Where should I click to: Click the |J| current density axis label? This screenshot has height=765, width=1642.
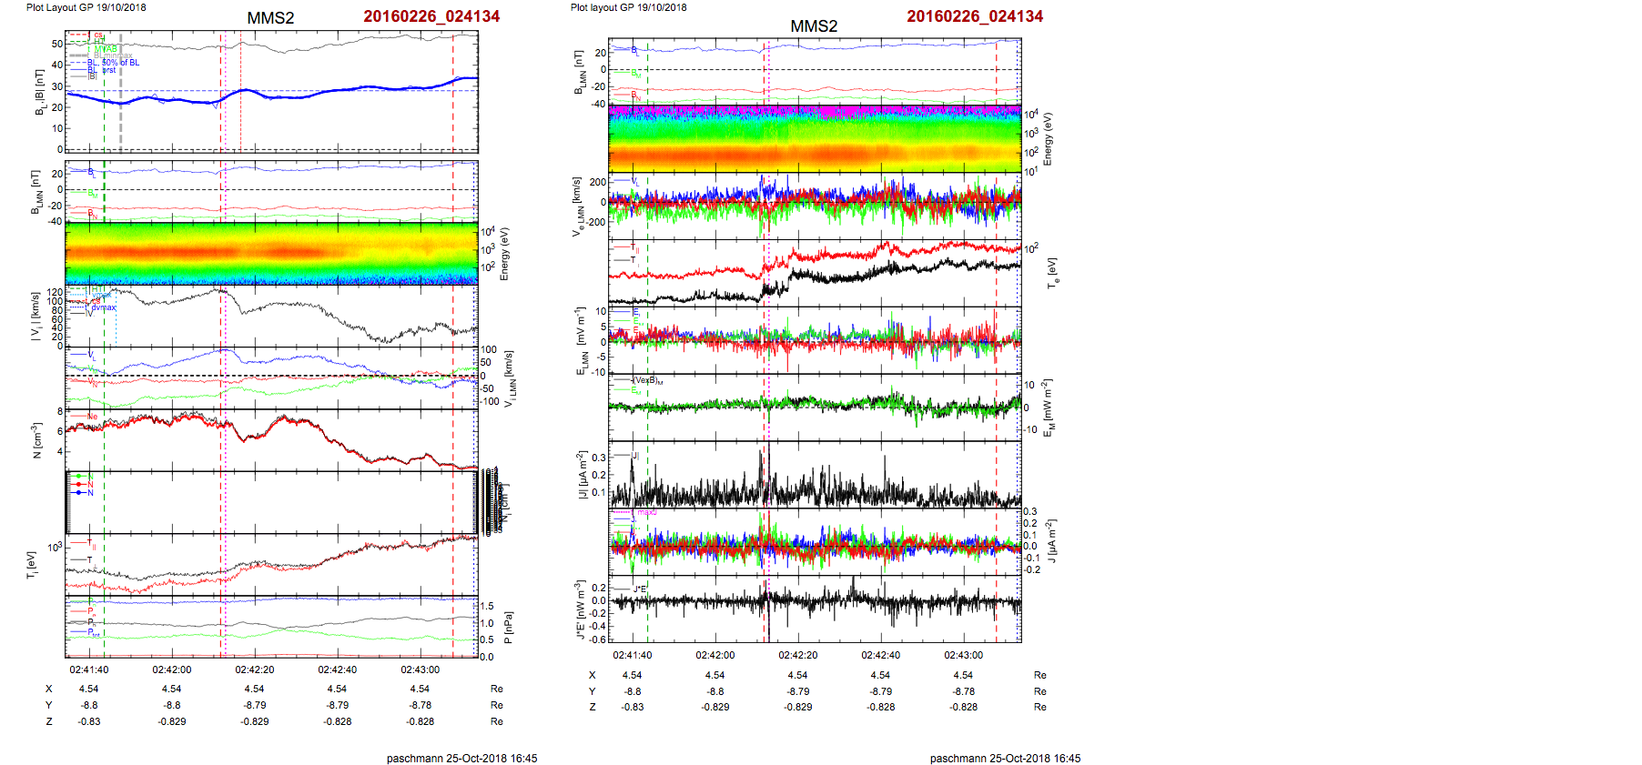click(579, 475)
